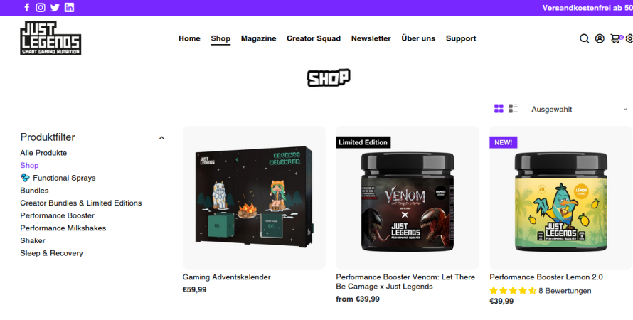The height and width of the screenshot is (320, 633).
Task: Open the Gaming Adventskalender product image
Action: pyautogui.click(x=254, y=197)
